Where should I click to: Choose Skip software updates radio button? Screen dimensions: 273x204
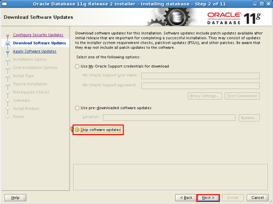pos(77,129)
